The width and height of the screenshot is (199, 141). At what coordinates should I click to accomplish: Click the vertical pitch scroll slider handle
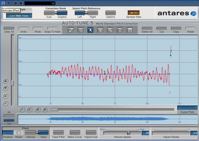coord(12,83)
